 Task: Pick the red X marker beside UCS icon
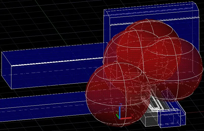[x=132, y=115]
